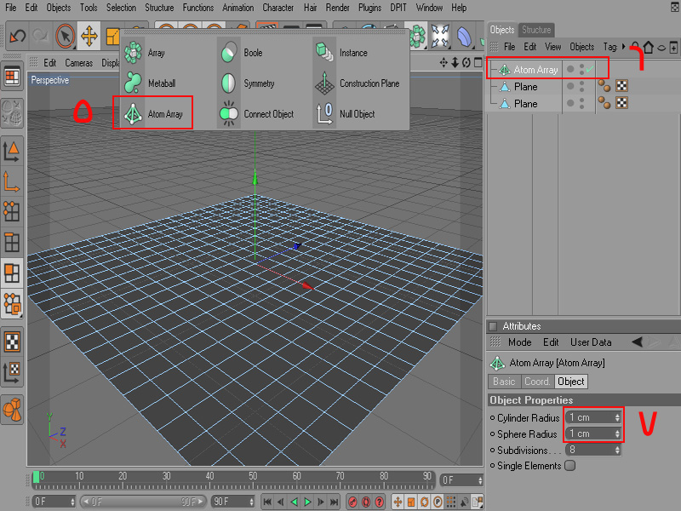Click the viewport rotate camera icon
This screenshot has width=681, height=511.
[466, 63]
